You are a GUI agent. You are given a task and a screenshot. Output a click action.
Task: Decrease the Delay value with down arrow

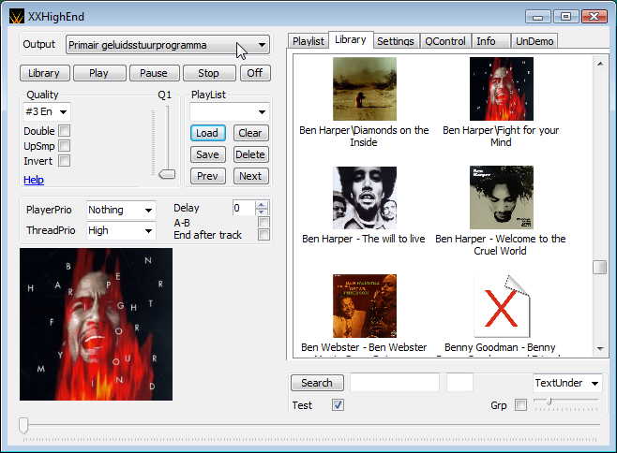click(x=262, y=212)
